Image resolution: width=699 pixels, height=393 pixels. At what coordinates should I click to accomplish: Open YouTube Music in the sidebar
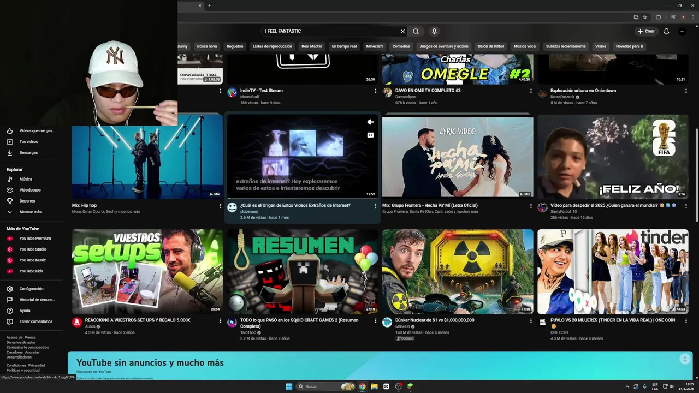(x=32, y=260)
